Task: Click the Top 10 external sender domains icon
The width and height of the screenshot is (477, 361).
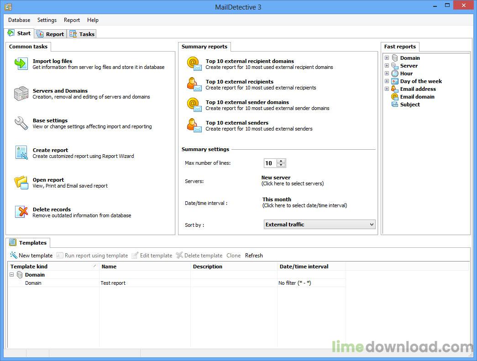Action: click(x=194, y=105)
